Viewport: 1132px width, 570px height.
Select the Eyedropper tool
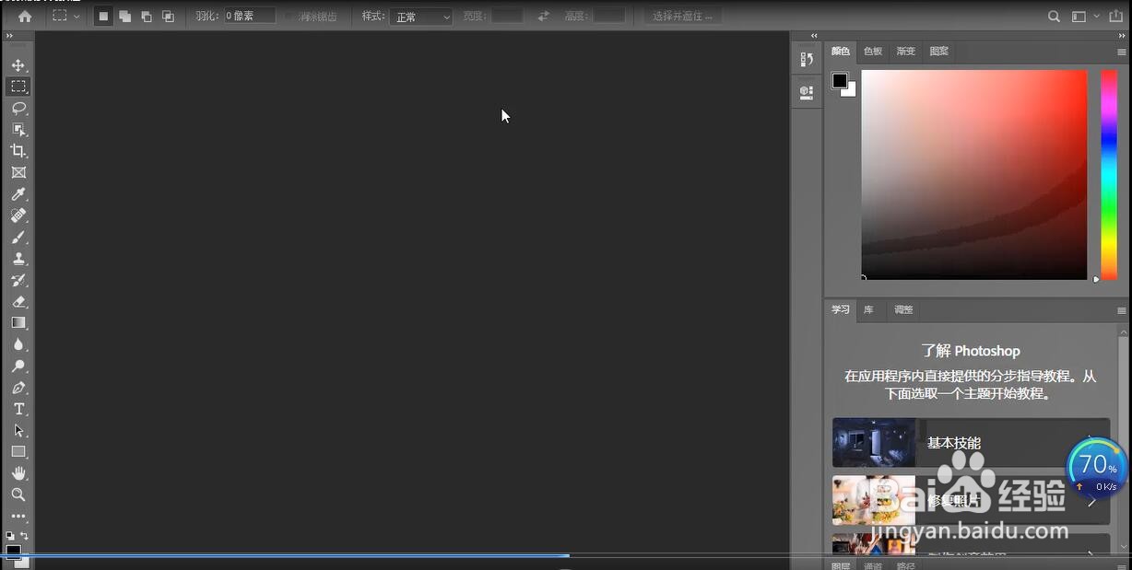[18, 194]
